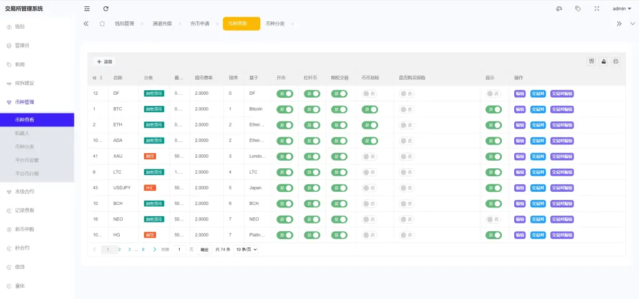Toggle 杠杆币 switch for the BTC row
The image size is (639, 299).
[312, 110]
